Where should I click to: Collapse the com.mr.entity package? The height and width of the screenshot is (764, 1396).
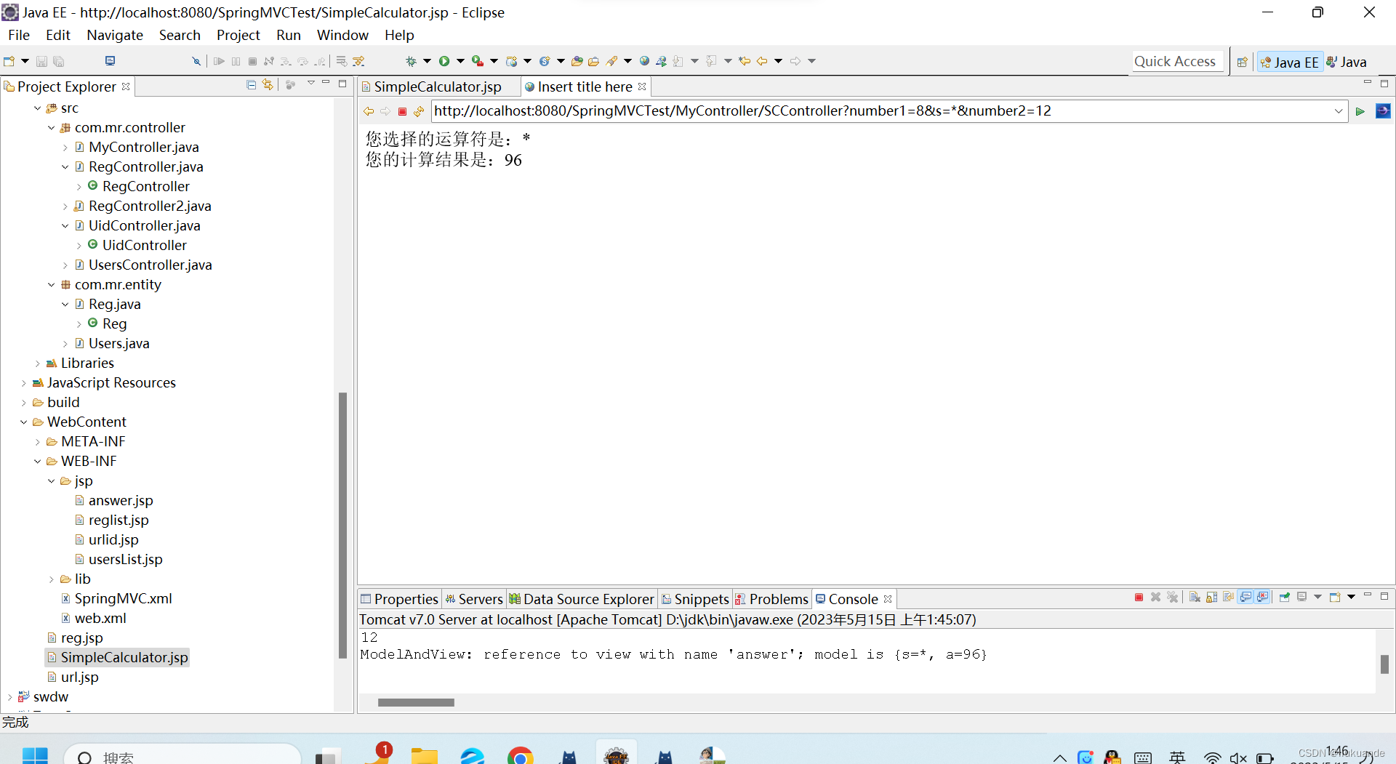[x=51, y=285]
